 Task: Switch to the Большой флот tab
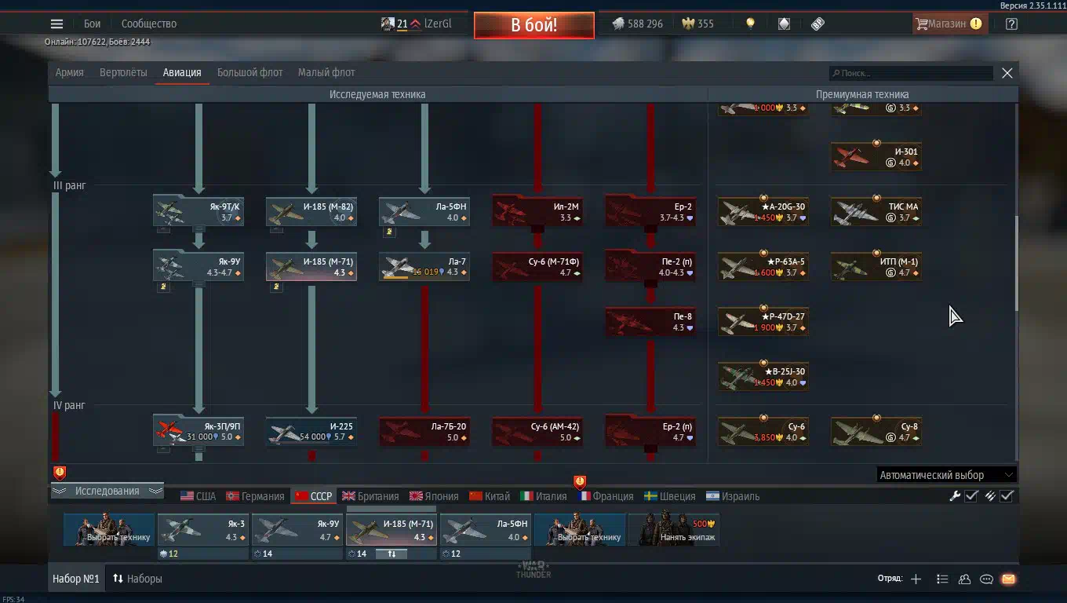pos(249,72)
